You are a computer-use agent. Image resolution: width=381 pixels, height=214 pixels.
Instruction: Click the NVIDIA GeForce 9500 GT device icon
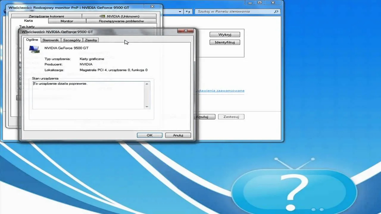tap(34, 49)
